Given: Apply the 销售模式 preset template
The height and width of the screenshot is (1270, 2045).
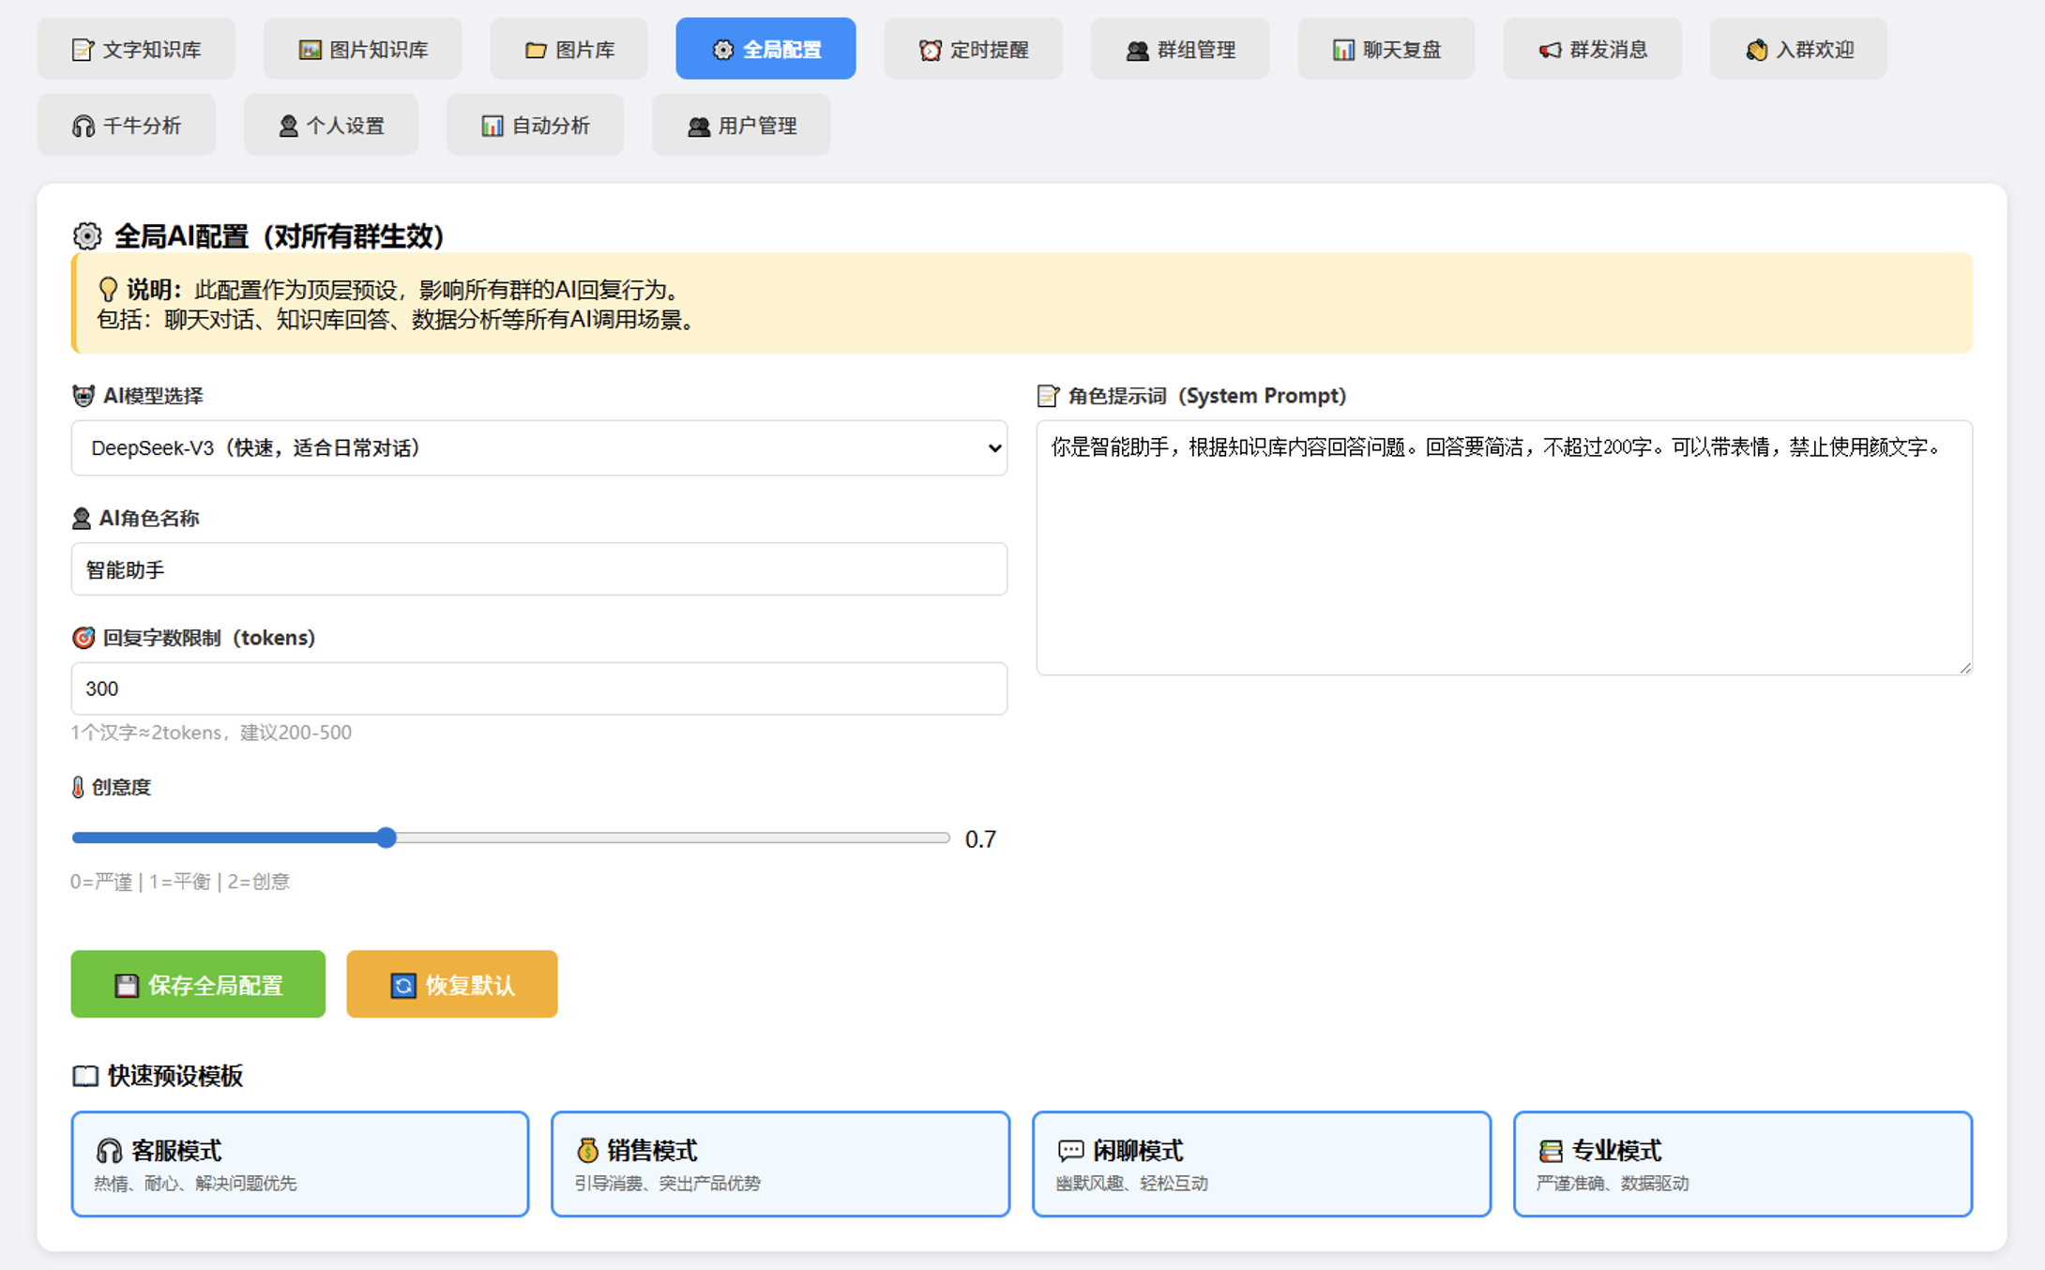Looking at the screenshot, I should click(x=780, y=1164).
